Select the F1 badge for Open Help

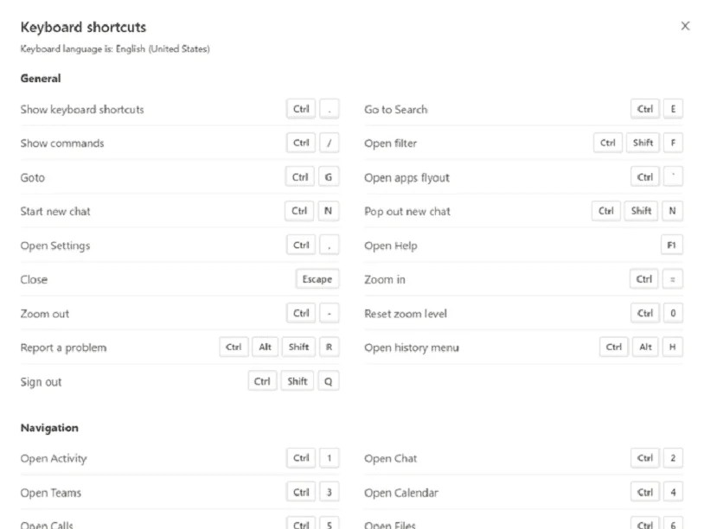[672, 245]
